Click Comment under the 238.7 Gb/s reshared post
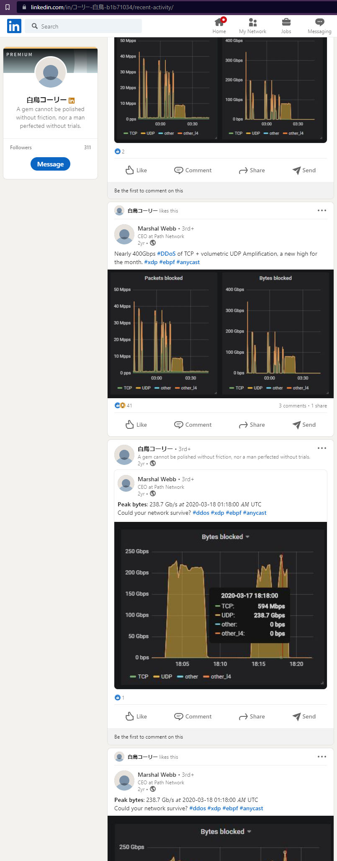The width and height of the screenshot is (337, 861). pyautogui.click(x=193, y=716)
